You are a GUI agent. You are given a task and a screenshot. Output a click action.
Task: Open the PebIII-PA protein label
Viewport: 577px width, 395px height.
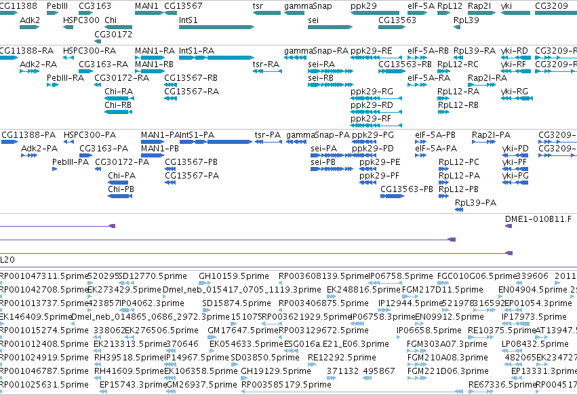pos(71,162)
